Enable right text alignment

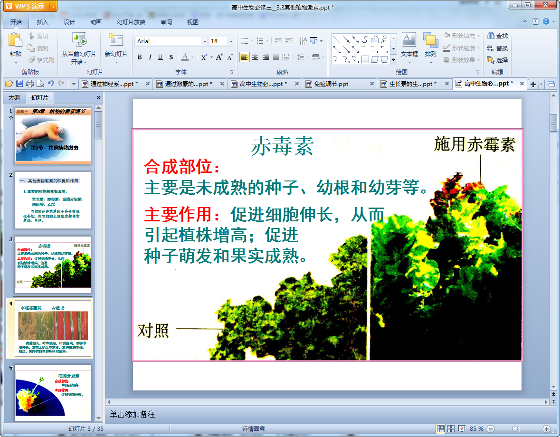pyautogui.click(x=266, y=57)
